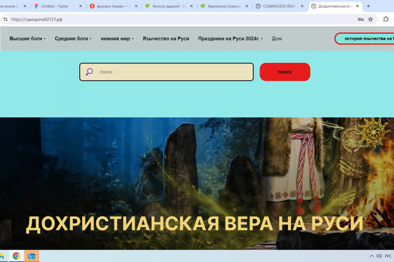The height and width of the screenshot is (262, 394).
Task: Expand the Высшие боги dropdown menu
Action: (x=27, y=39)
